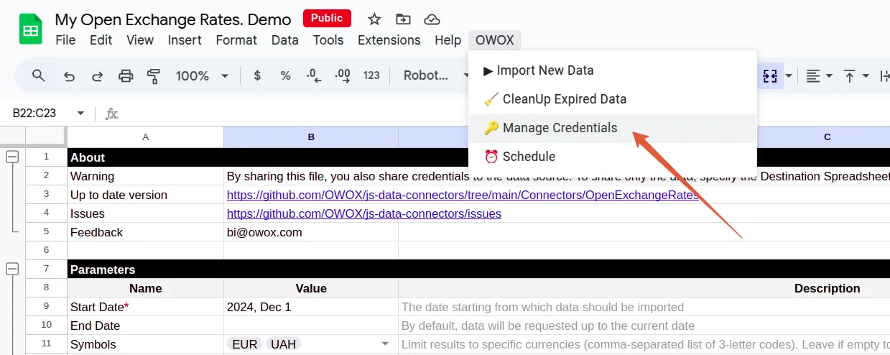Collapse the About row group
Screen dimensions: 890x355
click(12, 157)
